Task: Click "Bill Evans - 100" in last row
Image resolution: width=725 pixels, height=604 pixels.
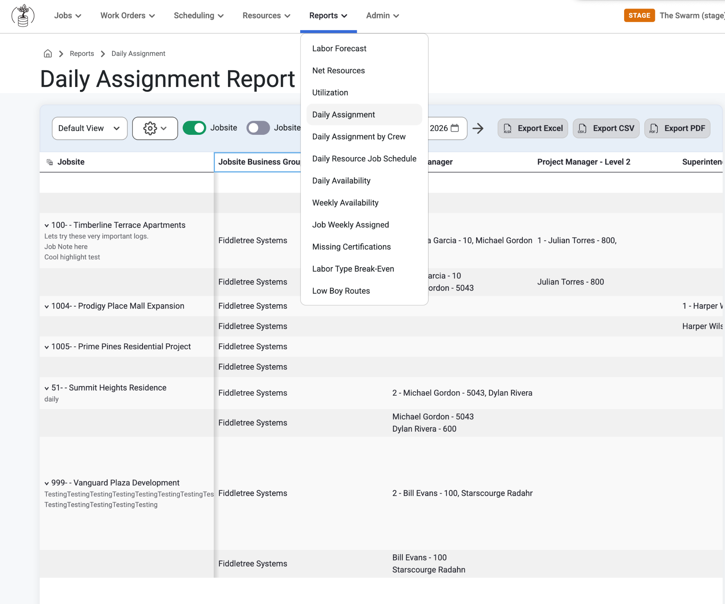Action: [x=419, y=558]
